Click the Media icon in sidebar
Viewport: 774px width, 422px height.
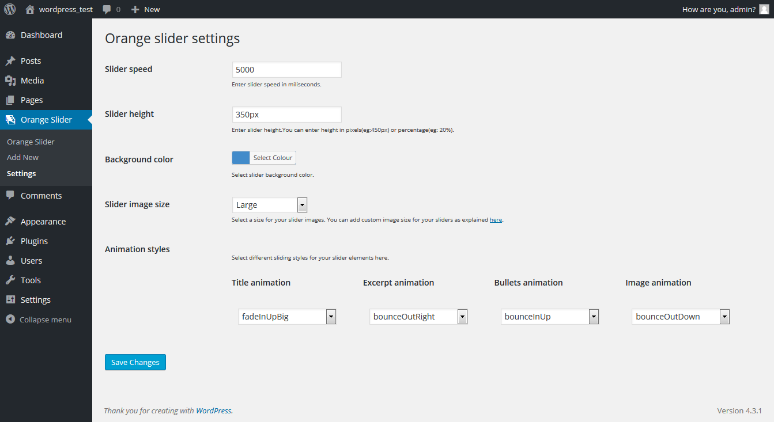point(10,81)
